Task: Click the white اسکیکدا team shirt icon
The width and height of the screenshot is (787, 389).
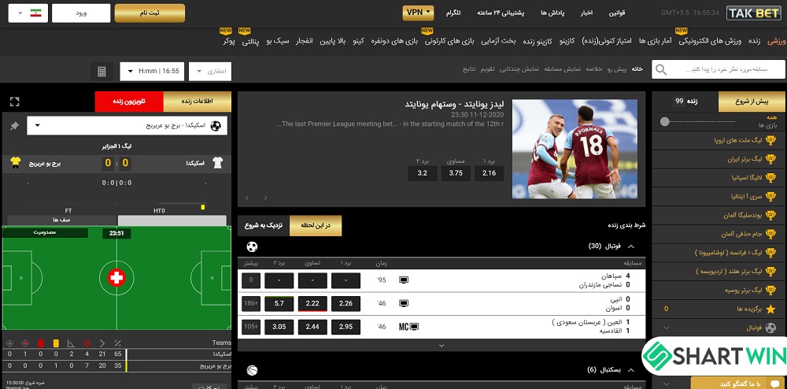Action: pos(217,163)
